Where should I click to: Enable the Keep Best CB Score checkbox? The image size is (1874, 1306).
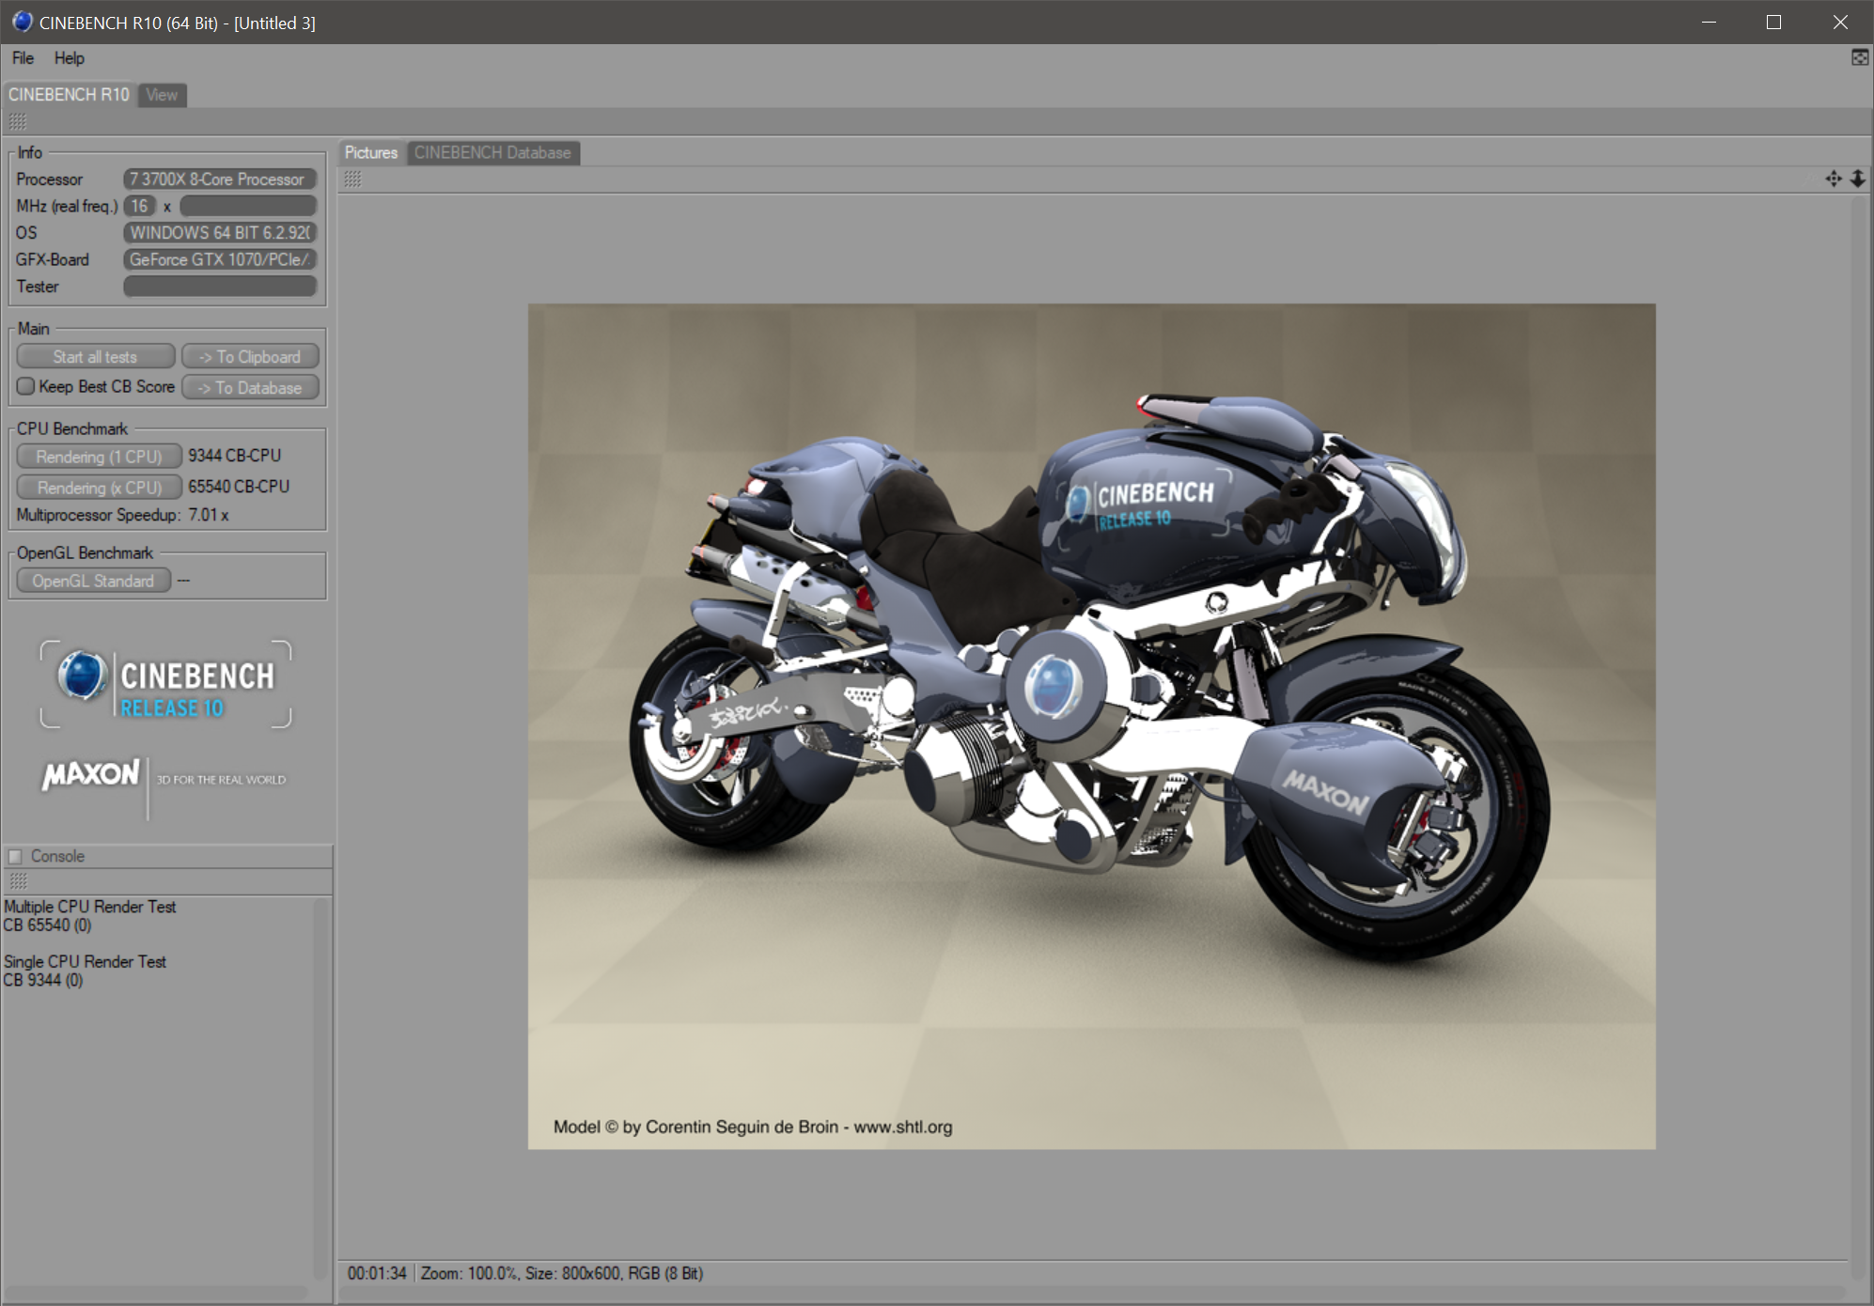pos(26,386)
